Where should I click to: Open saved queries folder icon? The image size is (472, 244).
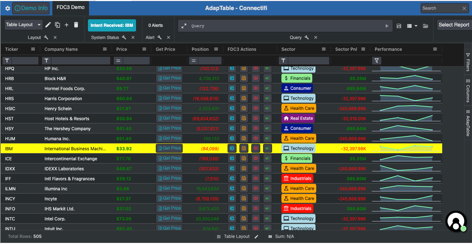pos(425,26)
